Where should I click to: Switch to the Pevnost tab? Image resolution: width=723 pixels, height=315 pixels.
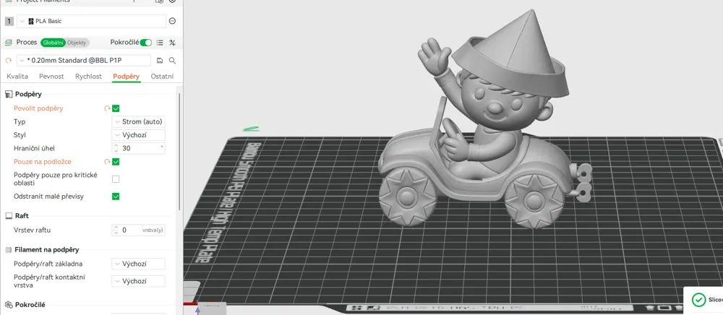(x=51, y=77)
